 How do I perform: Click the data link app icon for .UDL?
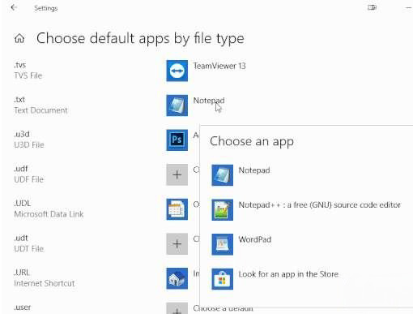(x=177, y=209)
